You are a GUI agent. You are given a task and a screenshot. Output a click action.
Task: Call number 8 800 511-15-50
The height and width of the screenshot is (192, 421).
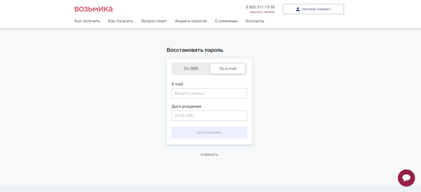260,7
